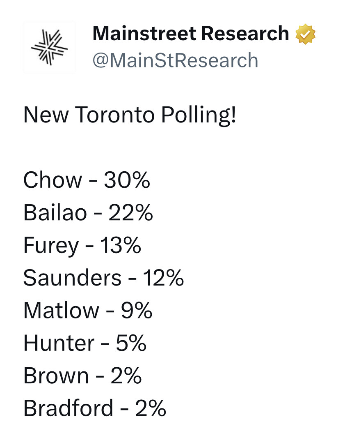Select the Chow - 30% line
The height and width of the screenshot is (440, 361).
[x=87, y=180]
